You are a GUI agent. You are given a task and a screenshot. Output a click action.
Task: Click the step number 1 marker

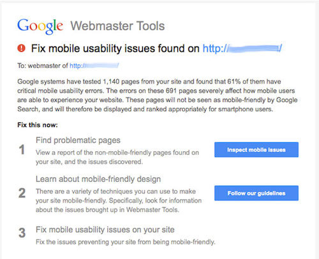22,149
